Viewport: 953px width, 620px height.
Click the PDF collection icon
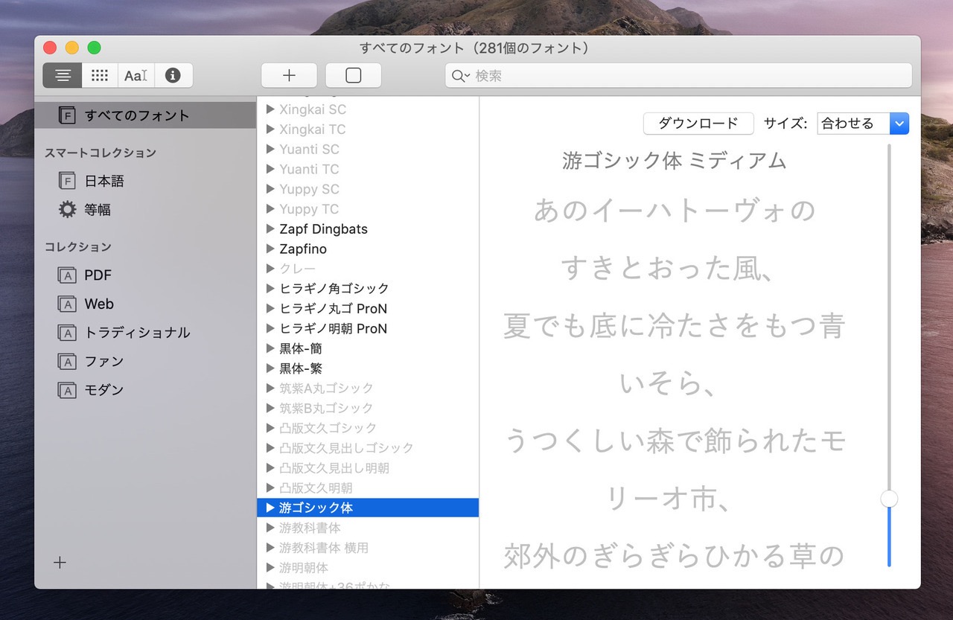(67, 275)
